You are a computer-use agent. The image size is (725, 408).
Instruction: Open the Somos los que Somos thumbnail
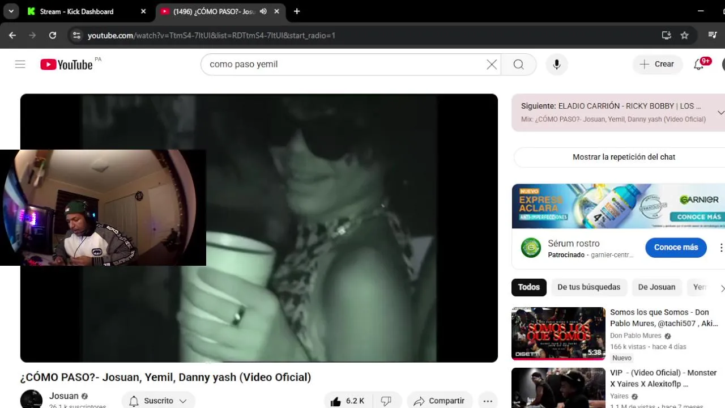558,333
